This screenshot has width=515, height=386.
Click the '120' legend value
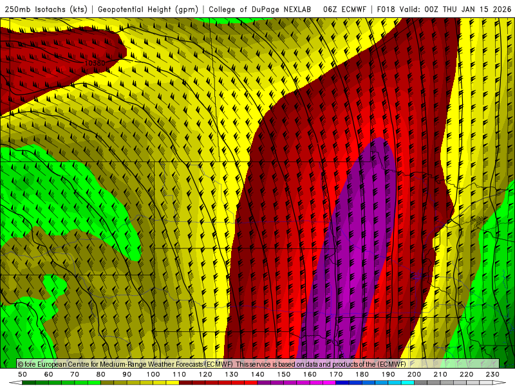click(205, 374)
